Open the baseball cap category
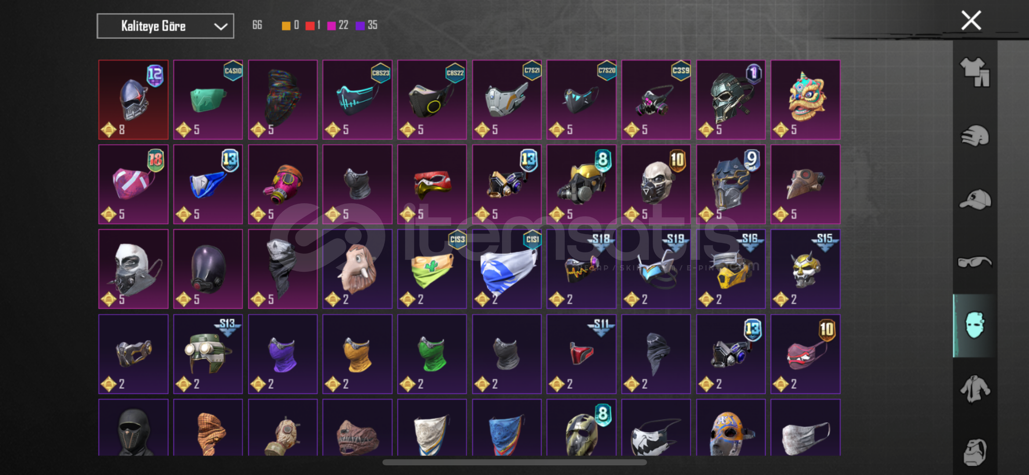 [974, 199]
